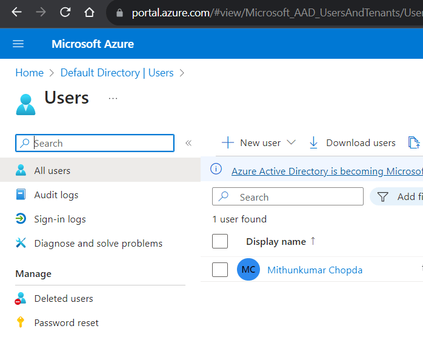Toggle the select all users checkbox
Image resolution: width=423 pixels, height=340 pixels.
coord(220,241)
